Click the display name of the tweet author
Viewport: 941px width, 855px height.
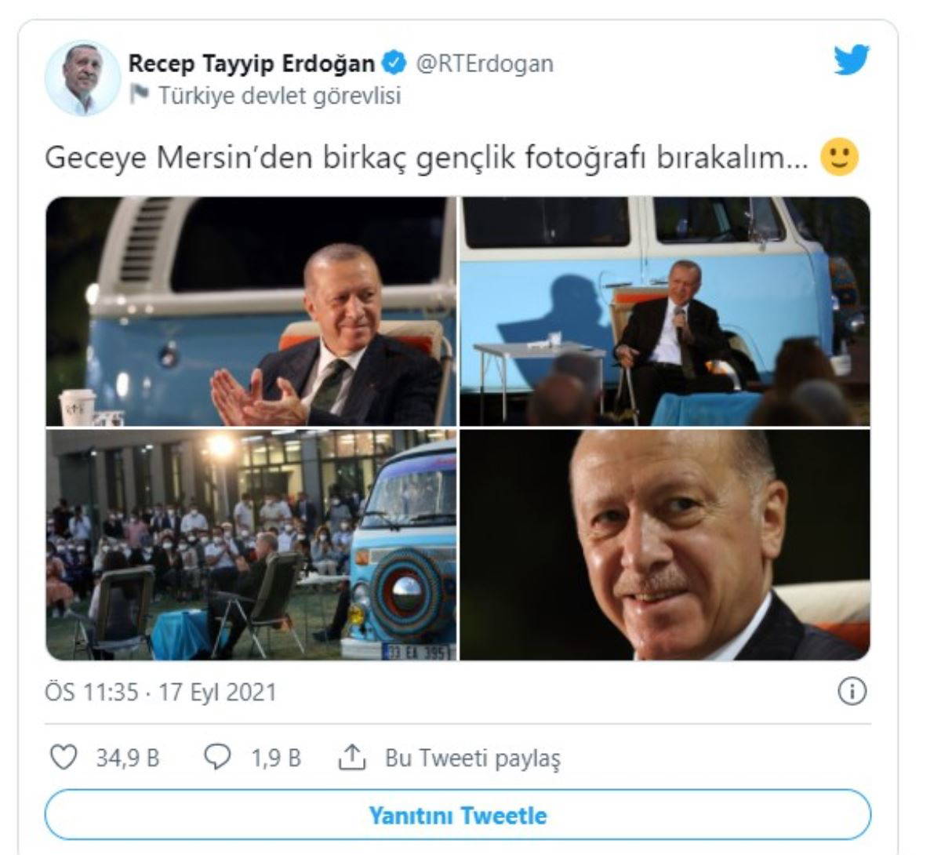click(252, 63)
